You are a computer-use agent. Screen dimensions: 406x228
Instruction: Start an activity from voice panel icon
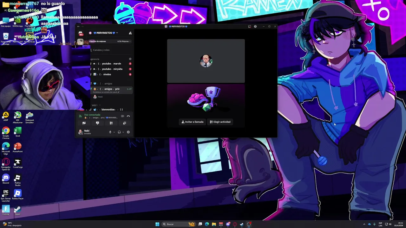(x=111, y=123)
